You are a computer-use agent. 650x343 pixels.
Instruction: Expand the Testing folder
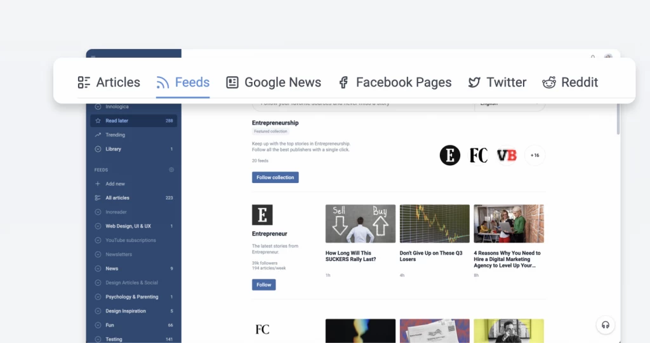click(98, 339)
